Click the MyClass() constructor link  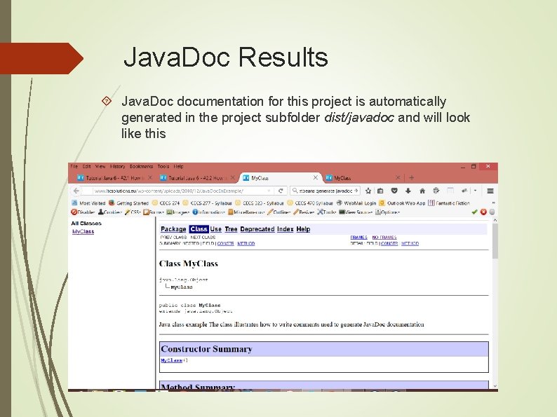tap(172, 360)
